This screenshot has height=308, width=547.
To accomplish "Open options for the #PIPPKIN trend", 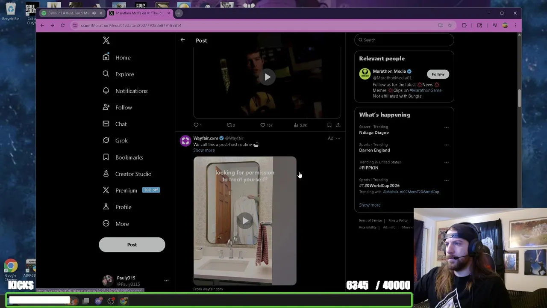I will [x=446, y=163].
